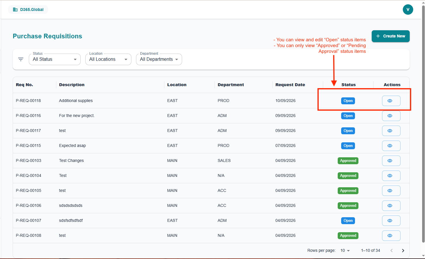View requisition P-REQ-00118 with eye icon
This screenshot has width=425, height=259.
coord(391,101)
